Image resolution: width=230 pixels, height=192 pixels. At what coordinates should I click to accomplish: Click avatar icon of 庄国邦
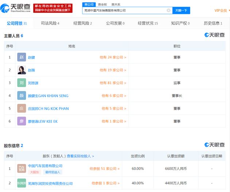[22, 109]
